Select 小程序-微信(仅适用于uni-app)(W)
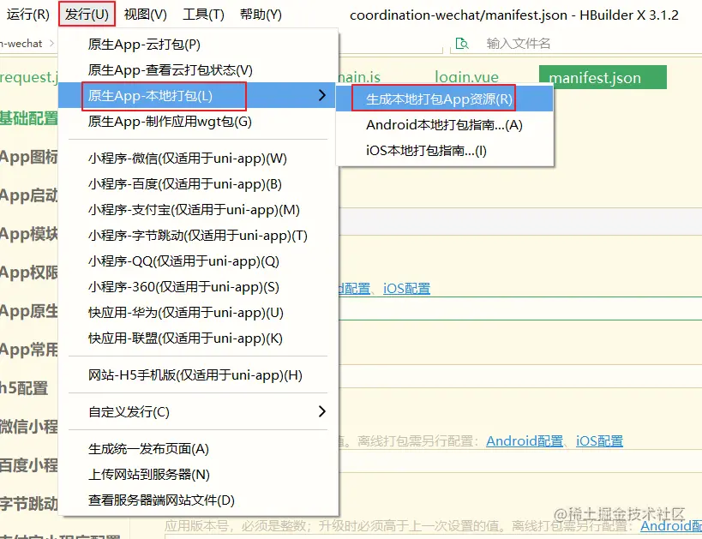The height and width of the screenshot is (539, 702). coord(198,158)
